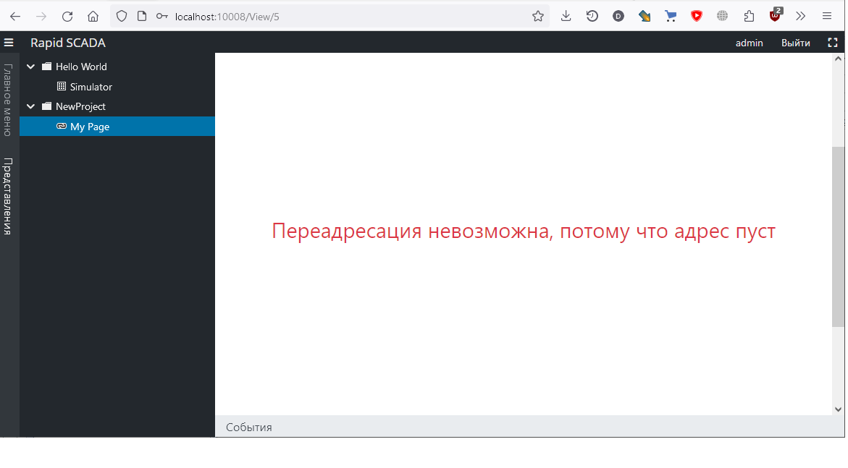Open the browser downloads panel
Image resolution: width=848 pixels, height=468 pixels.
(x=566, y=16)
